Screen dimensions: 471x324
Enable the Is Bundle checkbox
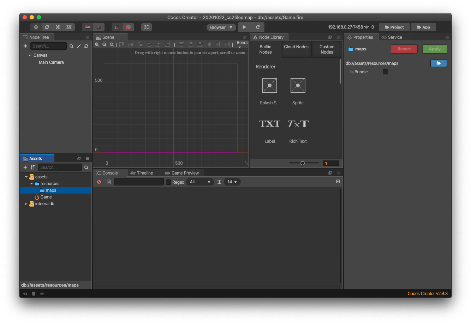(x=386, y=72)
